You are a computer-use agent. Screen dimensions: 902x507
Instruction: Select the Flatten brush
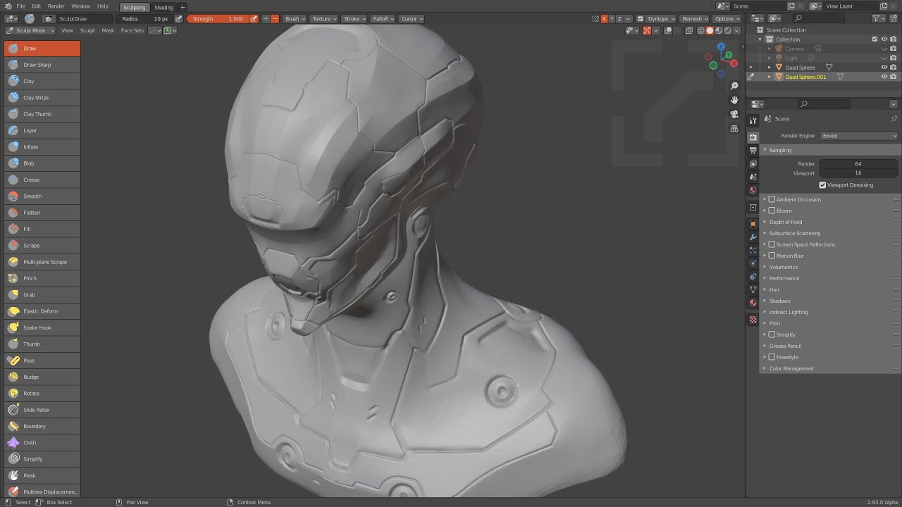click(42, 213)
